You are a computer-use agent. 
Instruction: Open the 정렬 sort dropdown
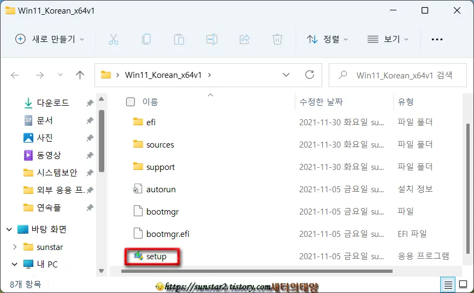(328, 39)
